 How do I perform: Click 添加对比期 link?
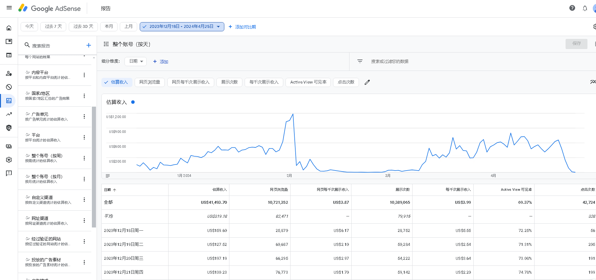point(242,27)
